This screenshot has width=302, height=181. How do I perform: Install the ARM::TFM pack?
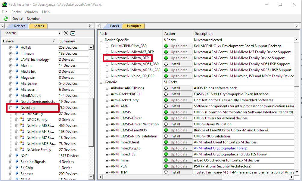pyautogui.click(x=178, y=172)
